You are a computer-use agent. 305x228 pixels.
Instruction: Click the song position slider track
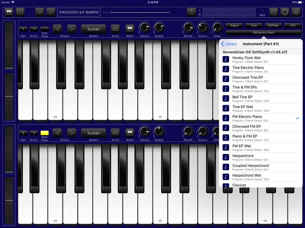[x=136, y=12]
